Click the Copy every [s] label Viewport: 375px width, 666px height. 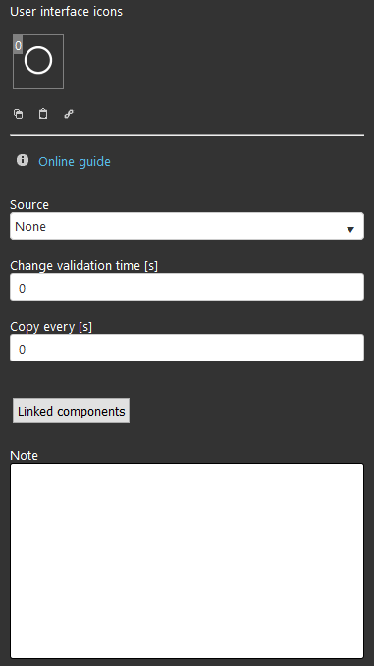coord(51,327)
